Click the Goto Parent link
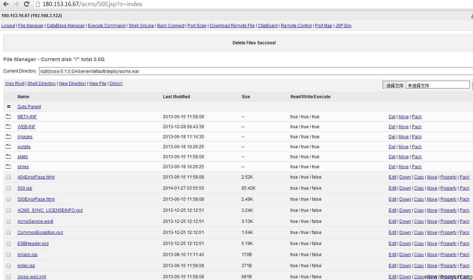This screenshot has height=280, width=473. tap(29, 107)
